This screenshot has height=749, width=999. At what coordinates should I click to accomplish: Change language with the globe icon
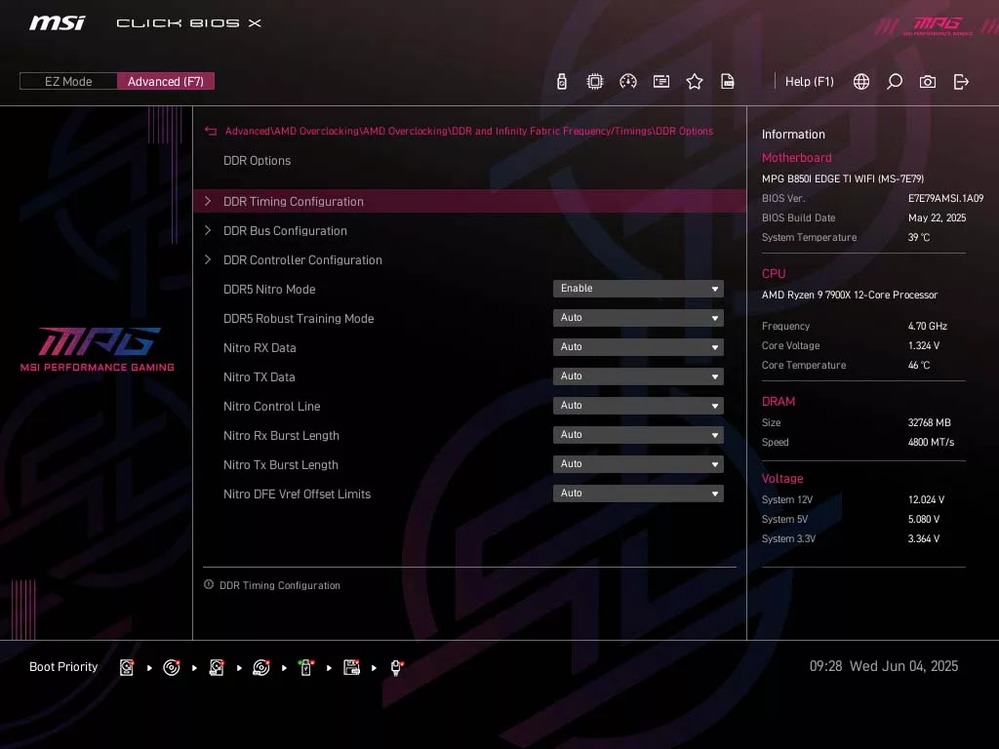pos(861,82)
